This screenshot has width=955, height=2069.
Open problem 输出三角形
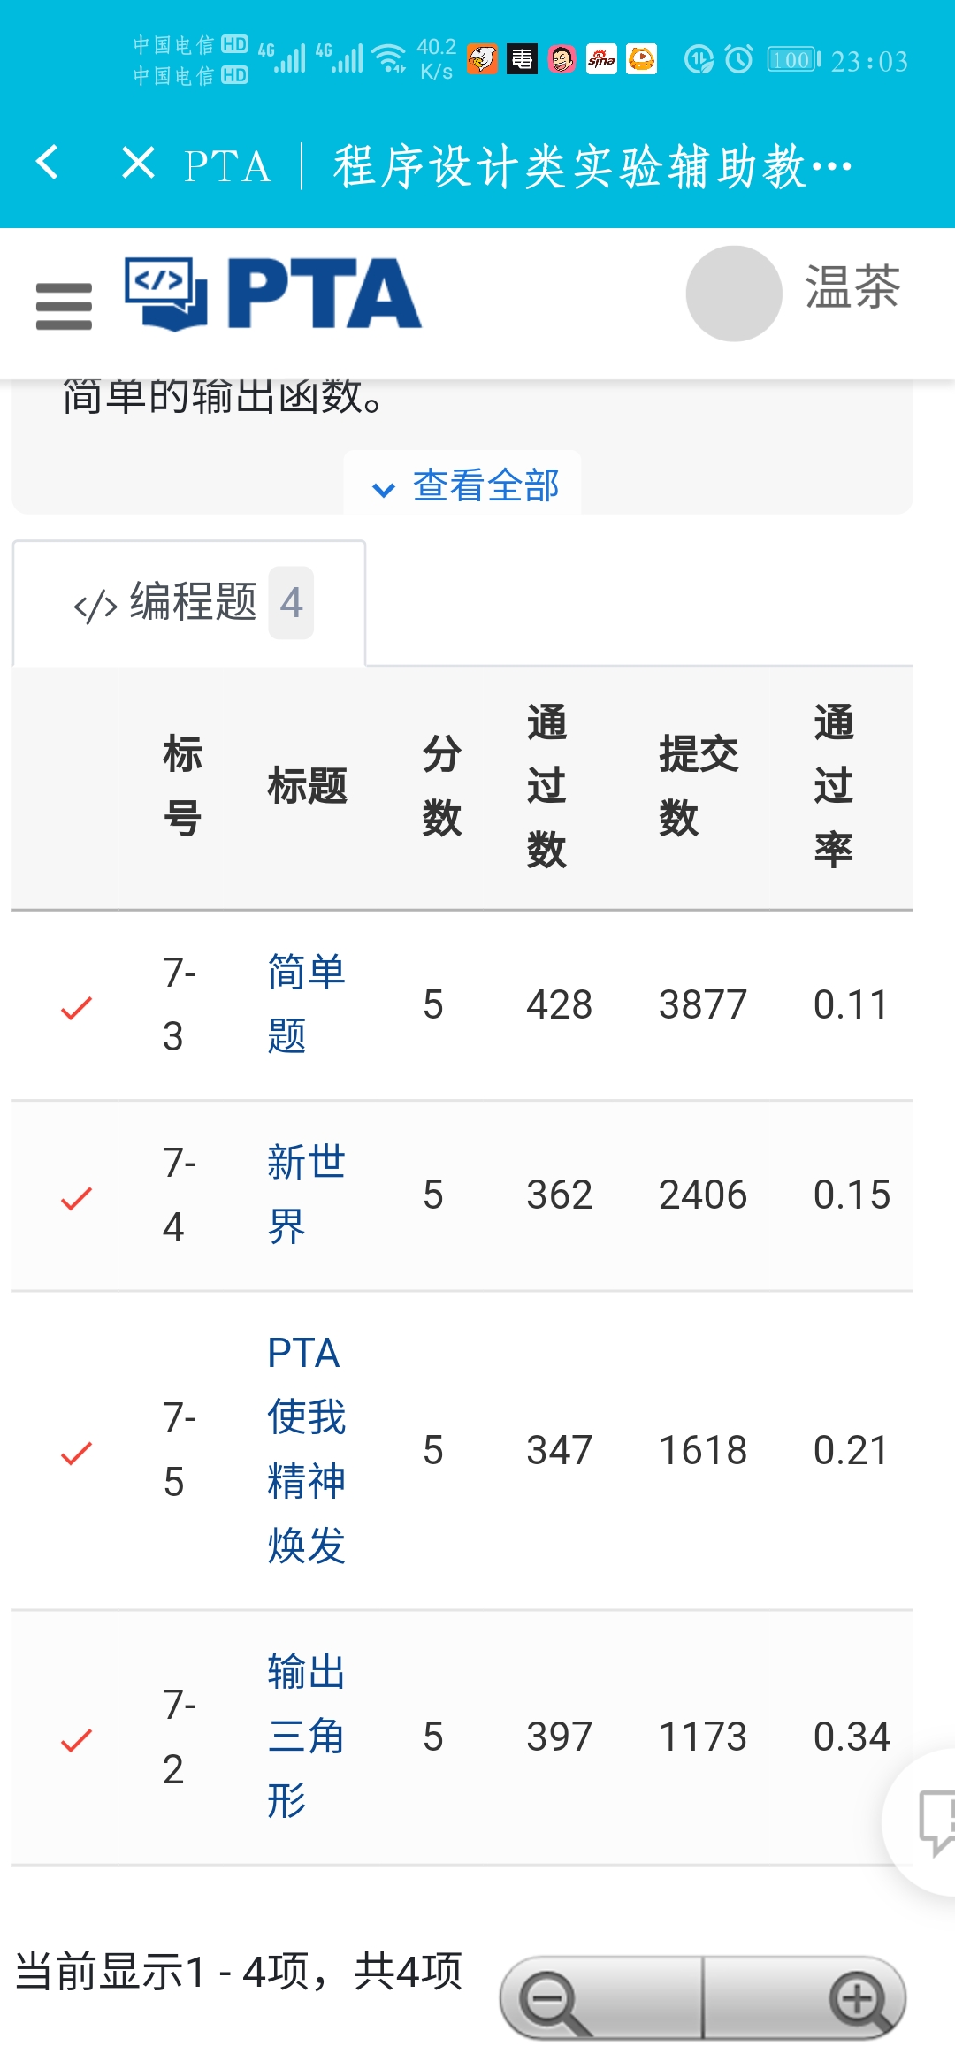tap(305, 1736)
